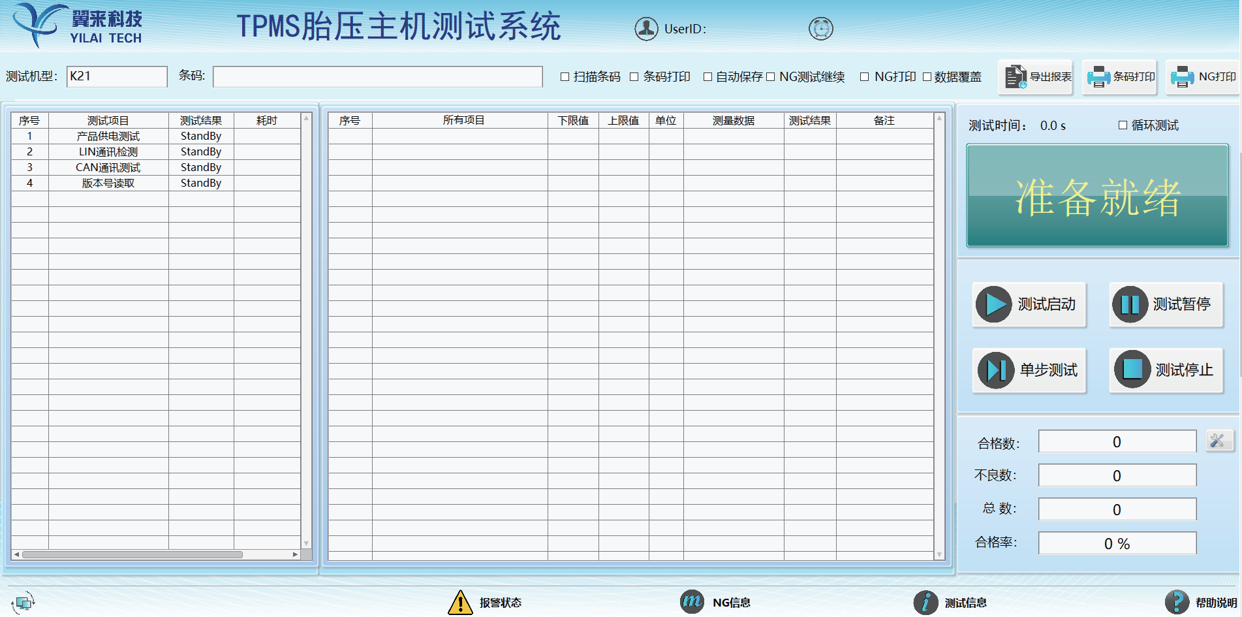This screenshot has width=1242, height=617.
Task: Click the step-forward icon for 单步测试
Action: click(996, 370)
